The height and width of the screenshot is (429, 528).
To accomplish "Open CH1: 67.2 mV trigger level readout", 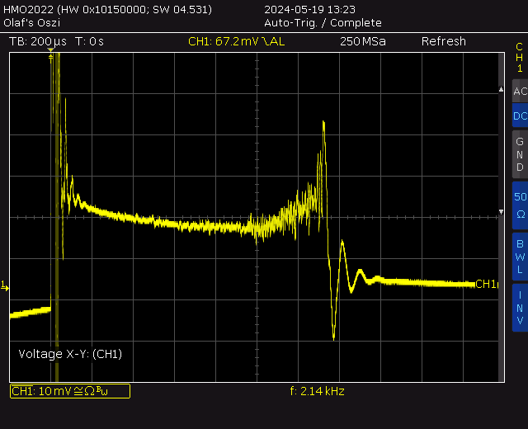I will click(x=236, y=41).
